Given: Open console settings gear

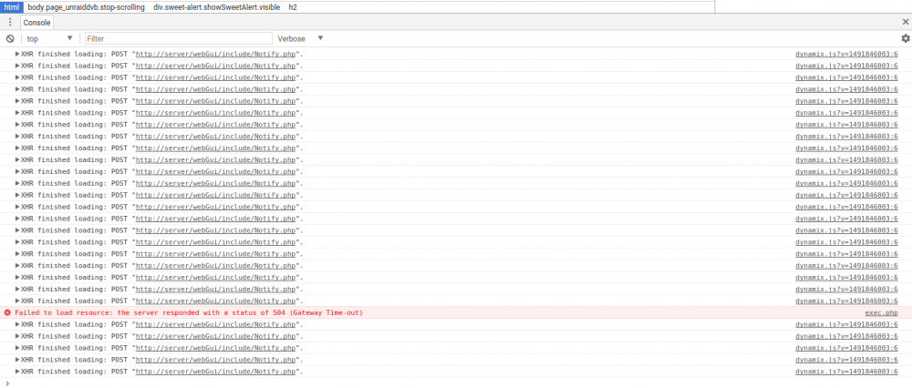Looking at the screenshot, I should click(x=905, y=38).
